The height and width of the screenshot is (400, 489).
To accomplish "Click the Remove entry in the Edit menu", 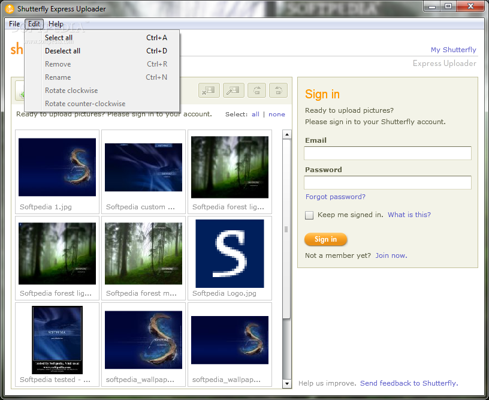I will (x=102, y=64).
